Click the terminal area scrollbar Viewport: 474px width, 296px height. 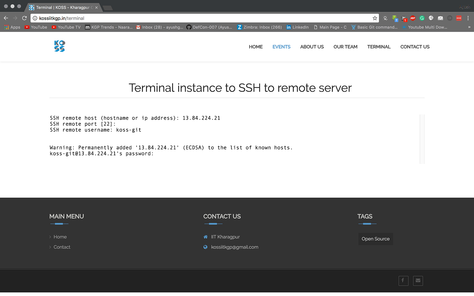pyautogui.click(x=422, y=139)
